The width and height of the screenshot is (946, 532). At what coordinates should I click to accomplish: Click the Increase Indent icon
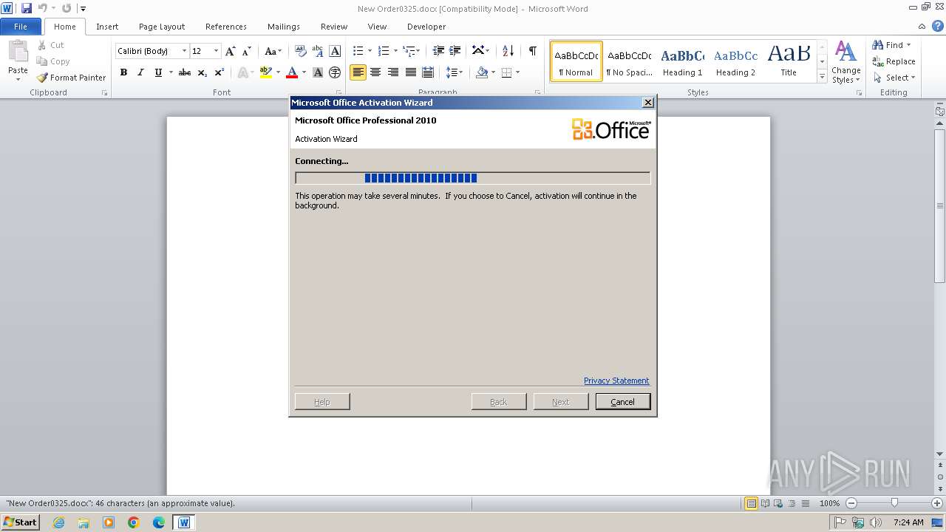tap(455, 51)
